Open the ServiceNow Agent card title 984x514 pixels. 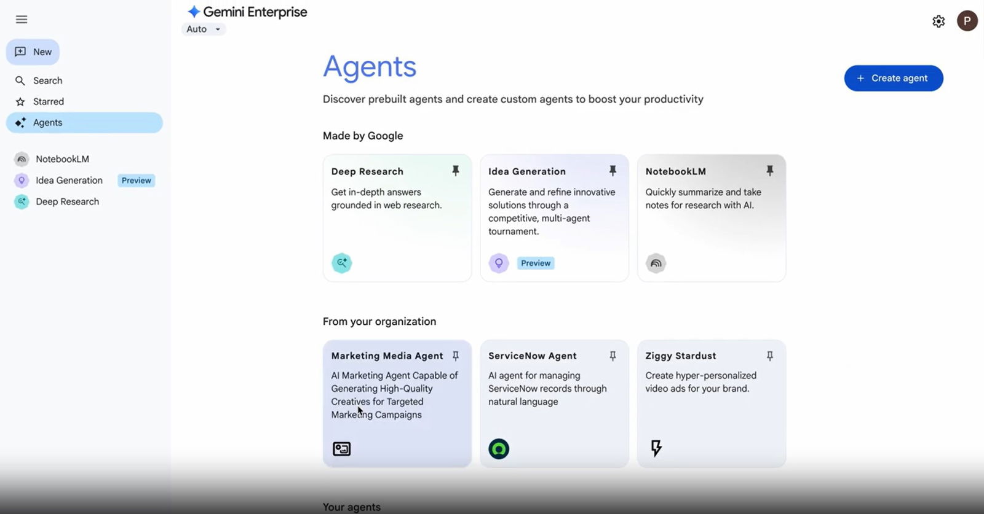tap(533, 356)
